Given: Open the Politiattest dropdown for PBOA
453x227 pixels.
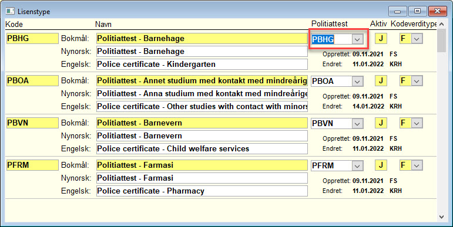Looking at the screenshot, I should 357,82.
